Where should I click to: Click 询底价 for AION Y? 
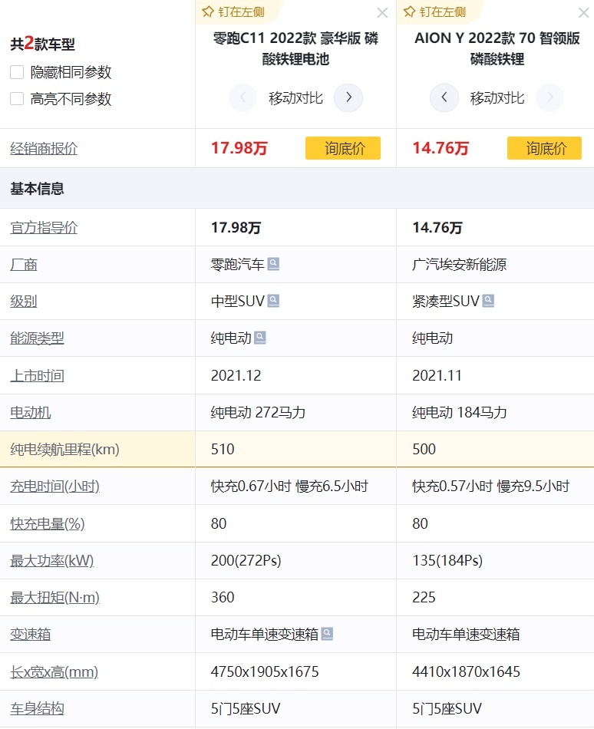coord(544,148)
